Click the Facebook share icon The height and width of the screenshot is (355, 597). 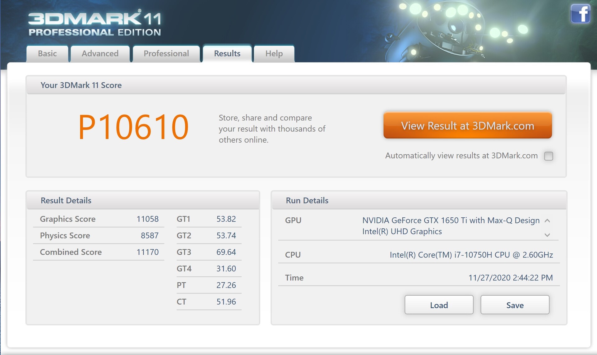[580, 14]
